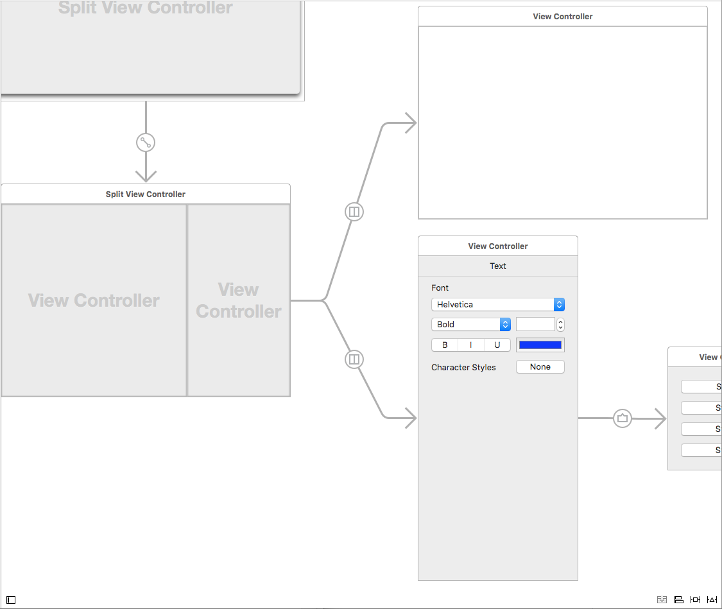Click the top S button in the rightmost view controller
This screenshot has height=609, width=722.
click(x=701, y=386)
